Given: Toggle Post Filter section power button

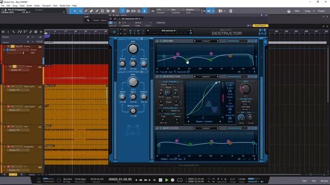Looking at the screenshot, I should (x=161, y=128).
